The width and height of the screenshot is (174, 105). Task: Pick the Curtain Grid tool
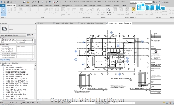[69, 11]
